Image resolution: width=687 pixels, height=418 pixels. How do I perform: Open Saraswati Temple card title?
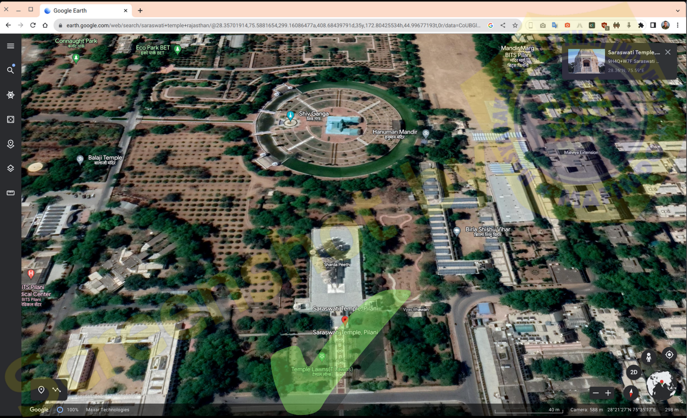(634, 52)
